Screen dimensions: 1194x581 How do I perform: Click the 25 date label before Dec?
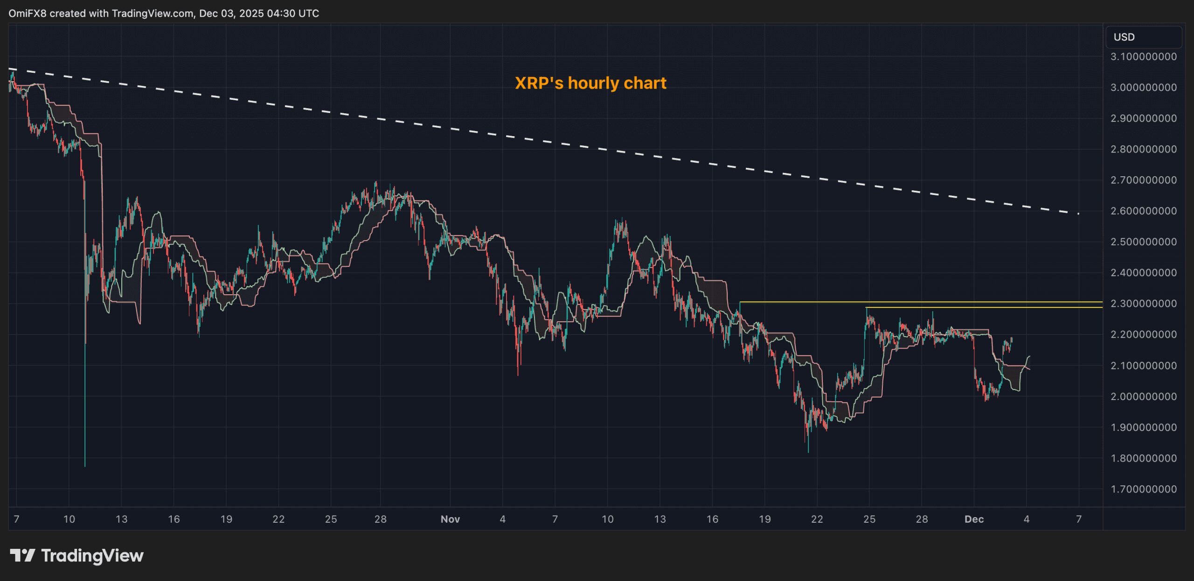pos(869,519)
